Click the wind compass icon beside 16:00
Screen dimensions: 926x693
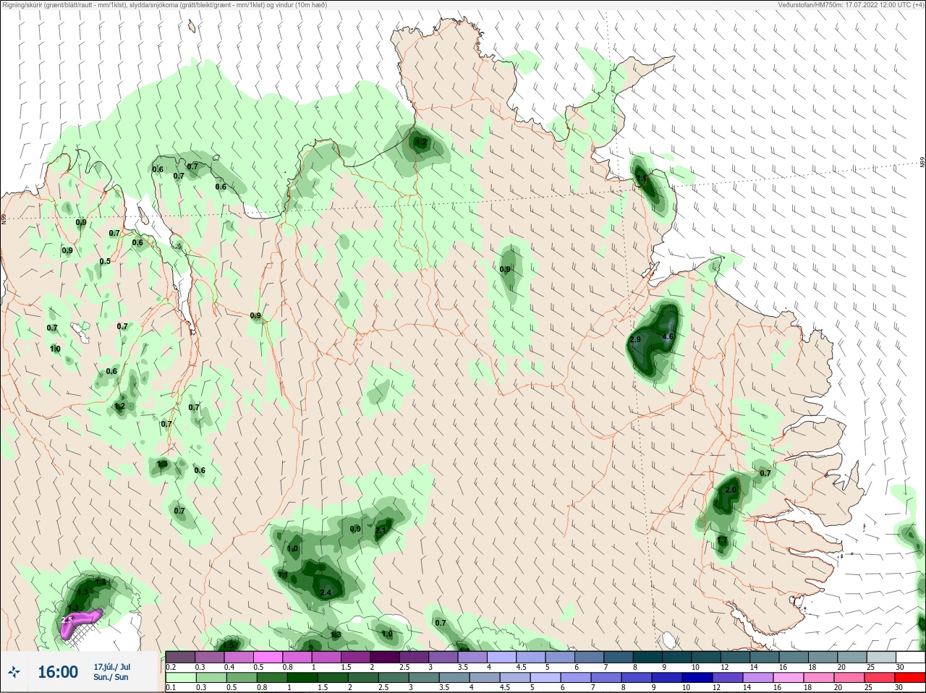14,672
